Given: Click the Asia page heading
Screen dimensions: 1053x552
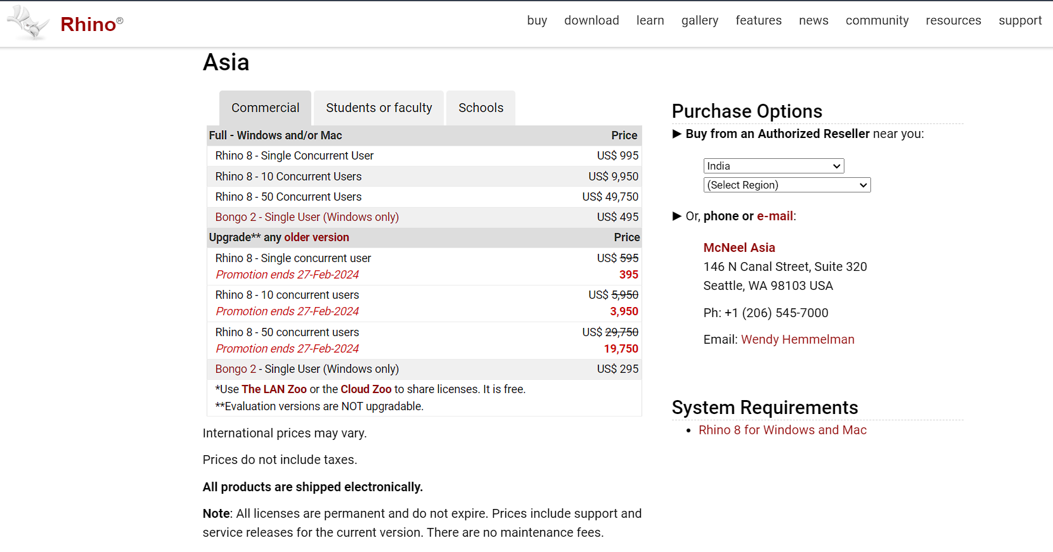Looking at the screenshot, I should click(226, 63).
